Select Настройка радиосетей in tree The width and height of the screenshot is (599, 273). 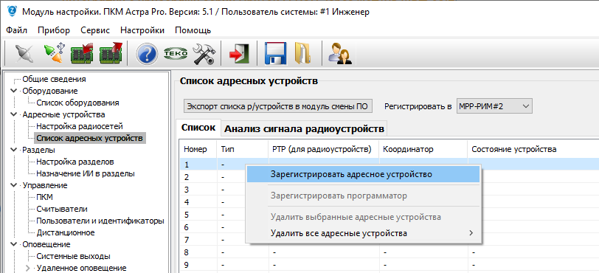coord(80,126)
